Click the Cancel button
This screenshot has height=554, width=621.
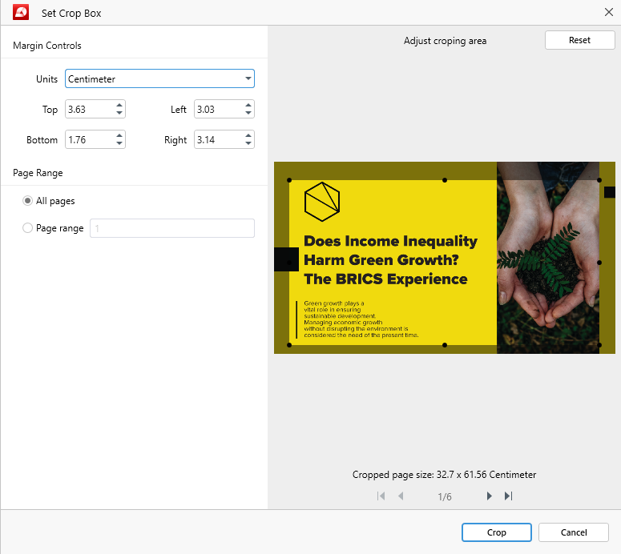(574, 532)
